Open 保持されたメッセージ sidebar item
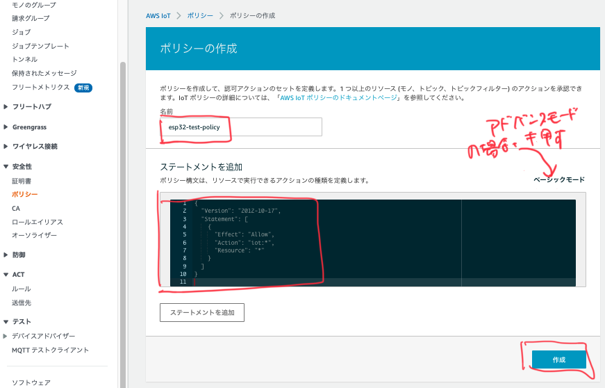This screenshot has height=388, width=605. pyautogui.click(x=44, y=73)
